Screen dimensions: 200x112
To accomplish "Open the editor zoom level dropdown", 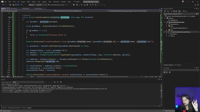I will (x=3, y=77).
